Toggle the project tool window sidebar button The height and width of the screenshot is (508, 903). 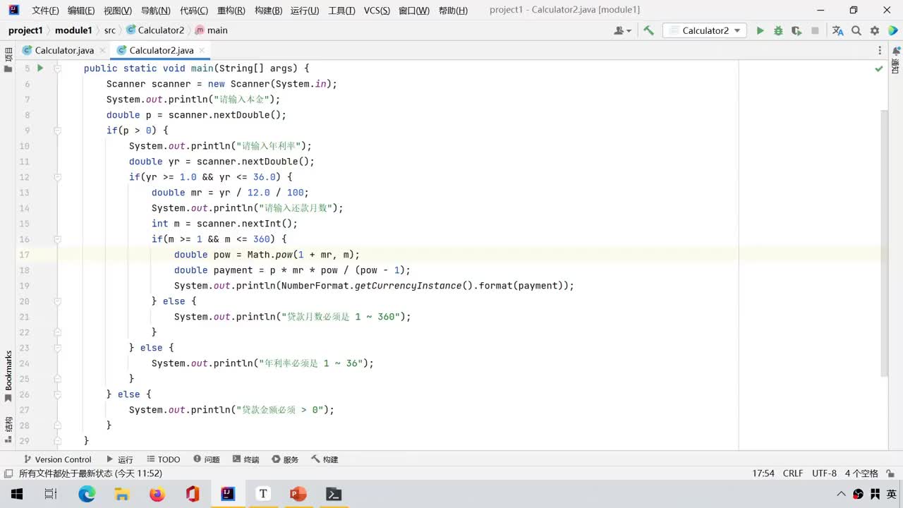(8, 59)
